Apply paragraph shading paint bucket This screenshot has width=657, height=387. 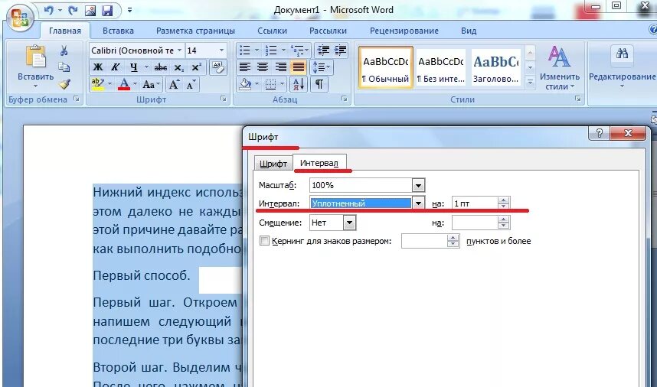[246, 84]
